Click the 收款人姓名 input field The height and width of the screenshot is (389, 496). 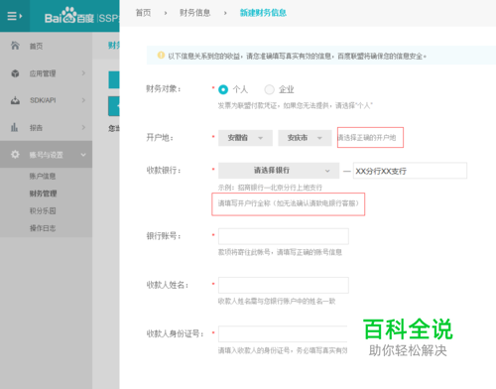click(x=284, y=285)
